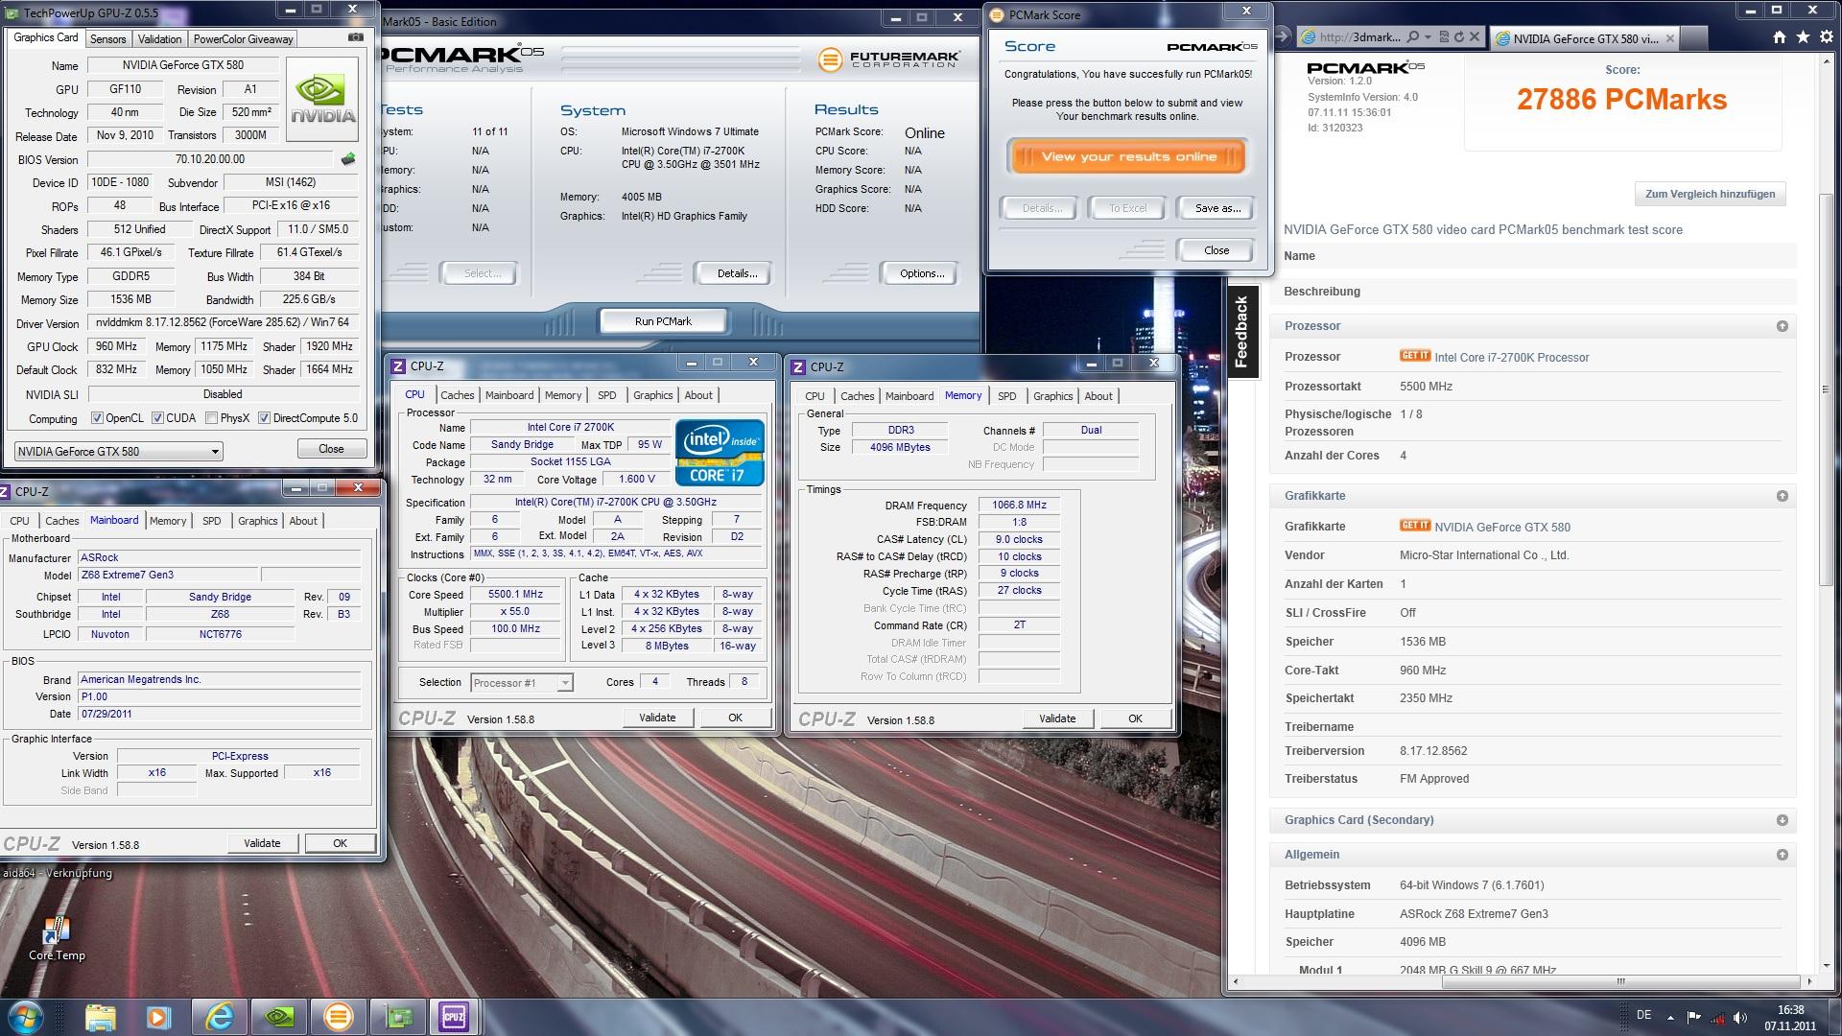Click Validate in CPU-Z Memory window
1842x1036 pixels.
click(x=1057, y=718)
